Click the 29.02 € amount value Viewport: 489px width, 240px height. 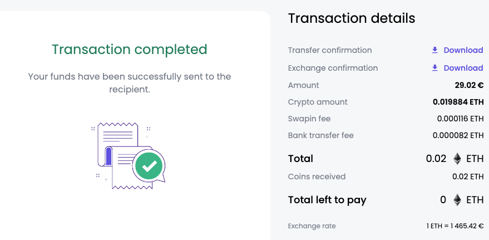coord(469,85)
